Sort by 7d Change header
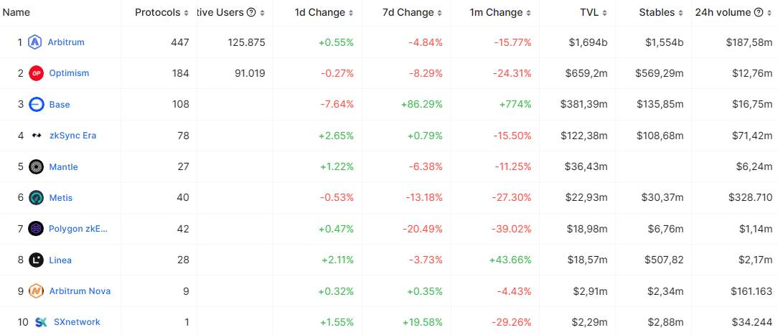 tap(412, 12)
